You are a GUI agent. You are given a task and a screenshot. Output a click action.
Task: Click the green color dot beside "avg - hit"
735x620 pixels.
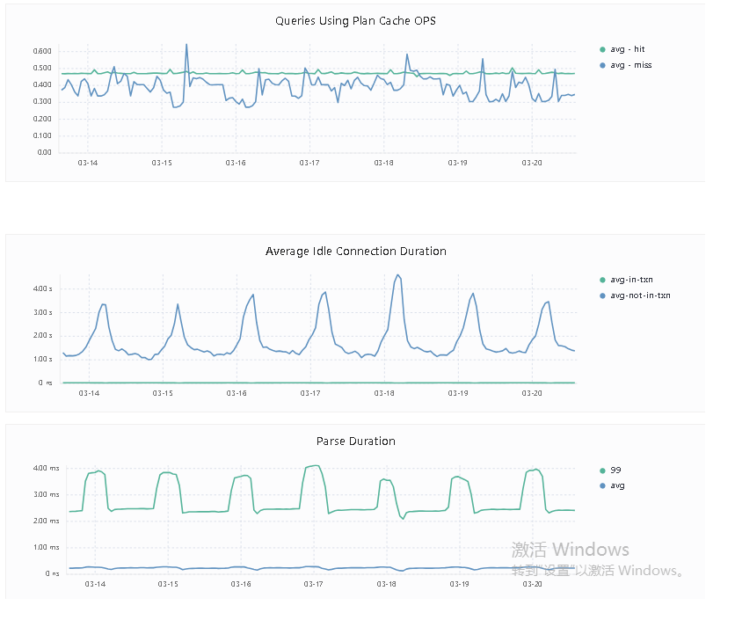point(602,49)
